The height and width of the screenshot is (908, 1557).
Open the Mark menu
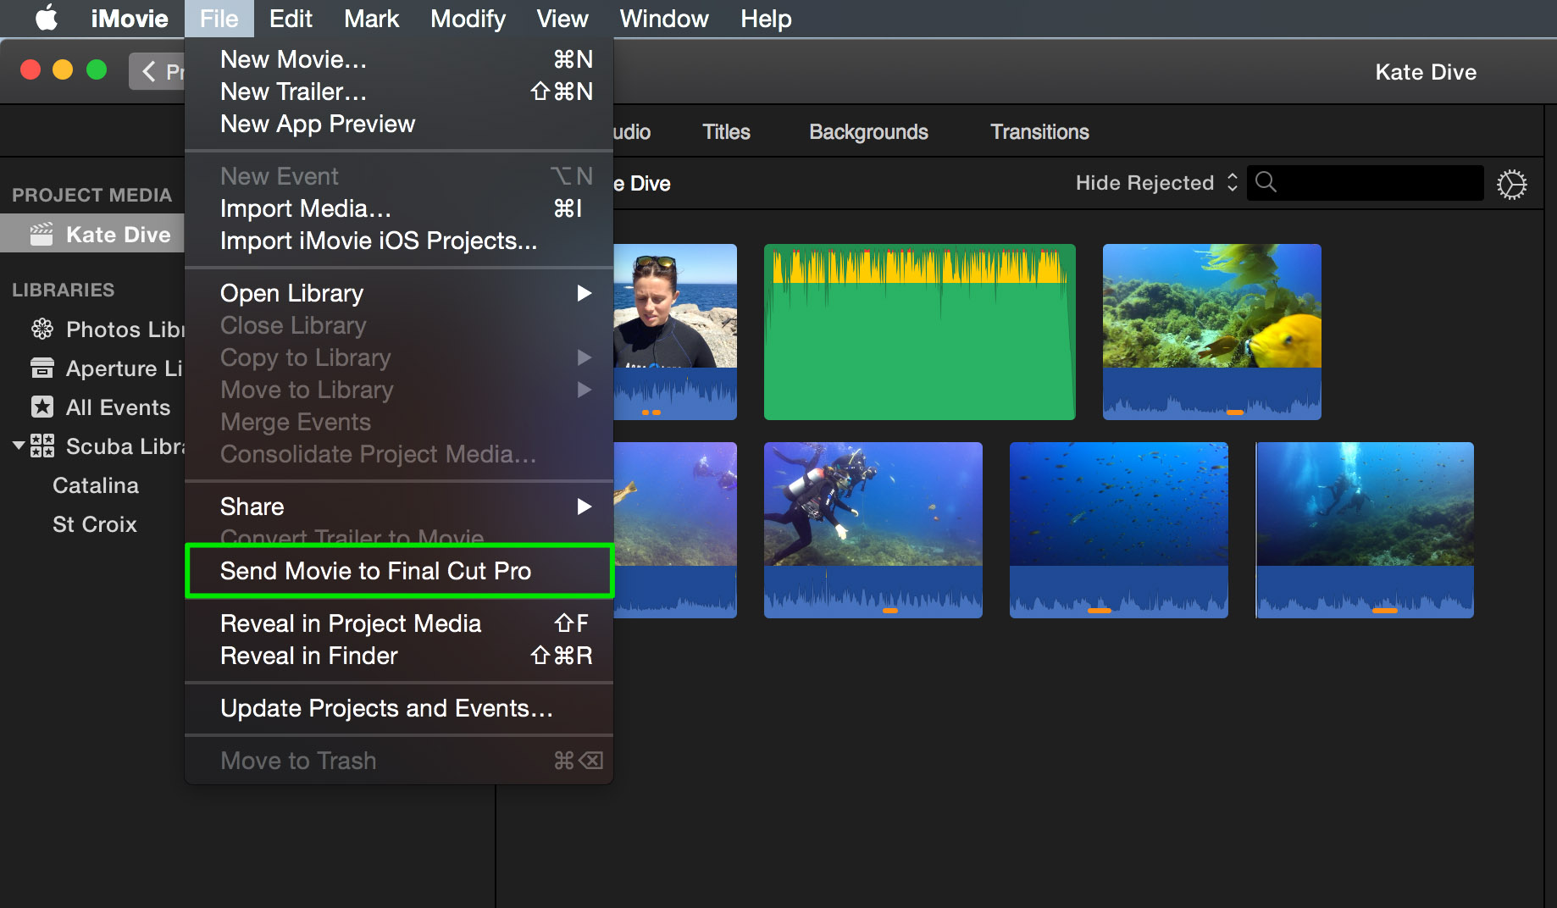(371, 19)
